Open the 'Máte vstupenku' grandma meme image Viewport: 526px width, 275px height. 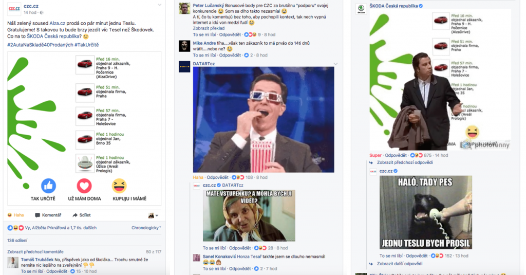[x=249, y=215]
